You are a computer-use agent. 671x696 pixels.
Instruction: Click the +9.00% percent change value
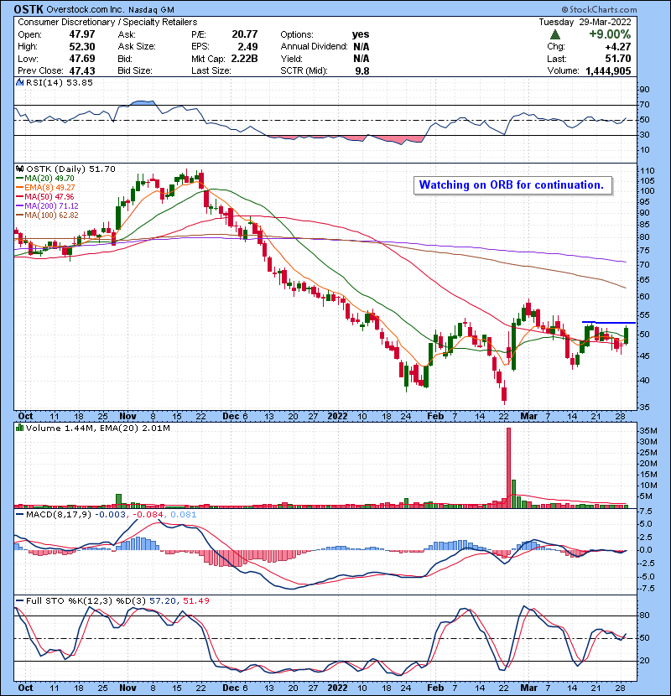[610, 34]
